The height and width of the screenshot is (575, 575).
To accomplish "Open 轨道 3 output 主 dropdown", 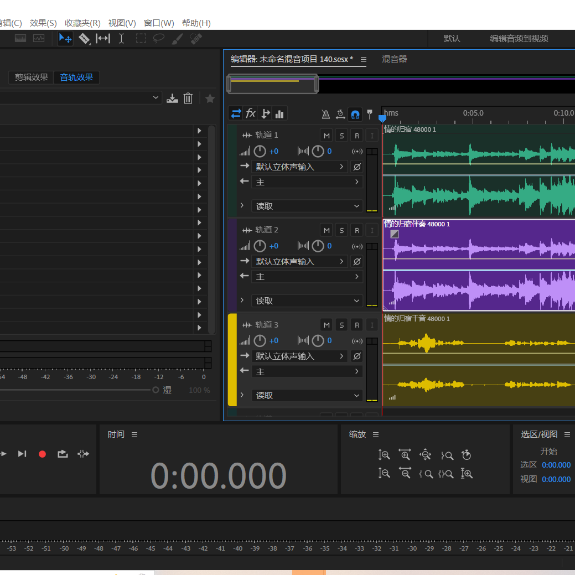I will pyautogui.click(x=307, y=371).
